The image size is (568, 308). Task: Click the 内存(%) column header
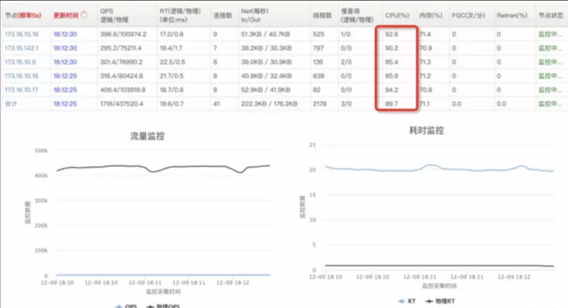(431, 15)
